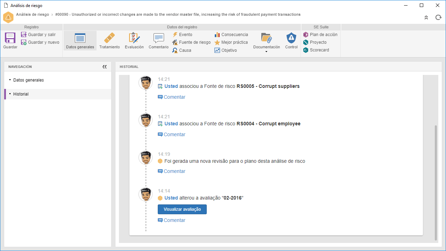The image size is (446, 251).
Task: Click the refresh icon in header
Action: [438, 18]
